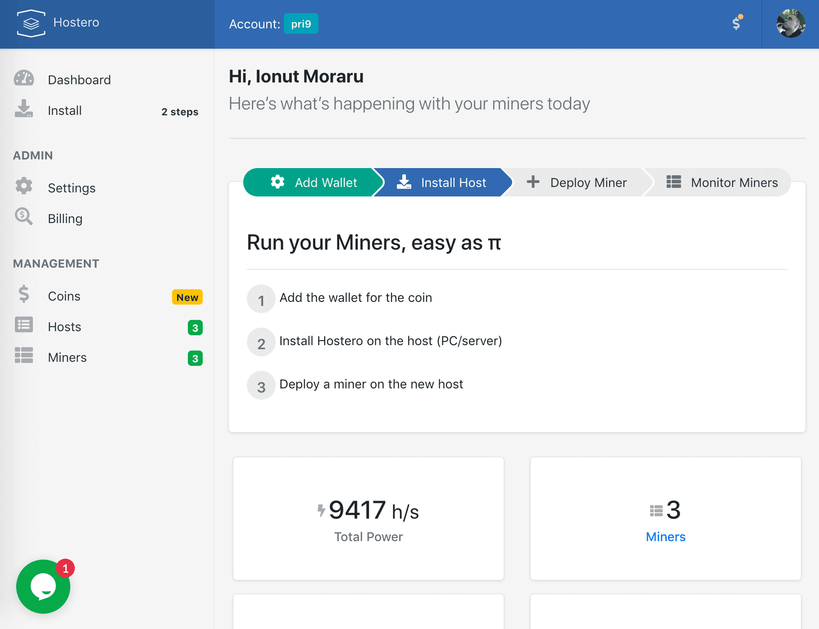The height and width of the screenshot is (629, 819).
Task: Click the green 3 badge next to Hosts
Action: [x=195, y=328]
